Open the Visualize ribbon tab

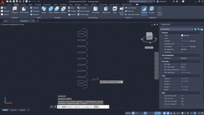click(x=38, y=4)
